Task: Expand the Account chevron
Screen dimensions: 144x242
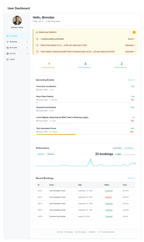Action: pyautogui.click(x=27, y=54)
